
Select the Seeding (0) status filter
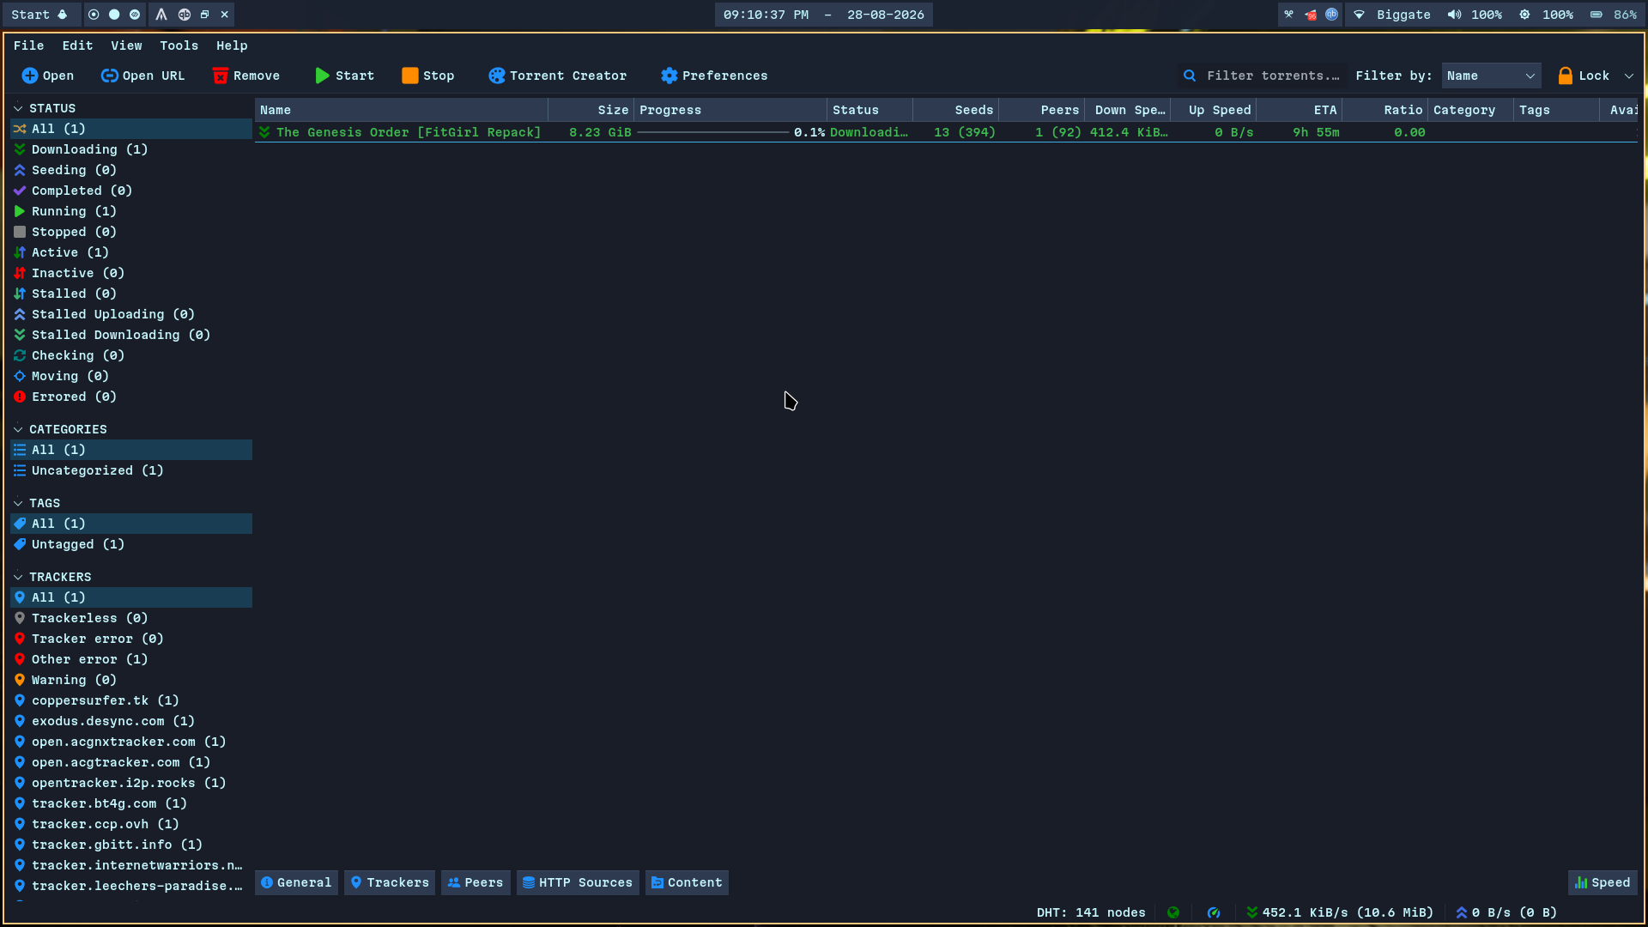point(131,170)
